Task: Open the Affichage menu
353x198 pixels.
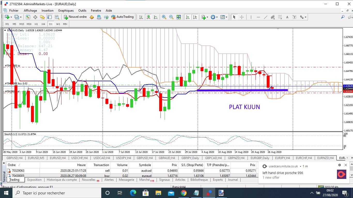Action: click(30, 11)
